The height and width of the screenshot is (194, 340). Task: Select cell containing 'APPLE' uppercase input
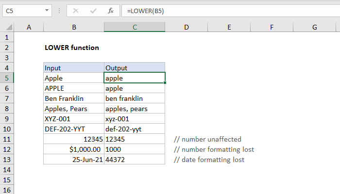[x=74, y=88]
